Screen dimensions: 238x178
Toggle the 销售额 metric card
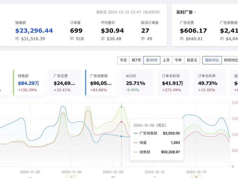29,83
